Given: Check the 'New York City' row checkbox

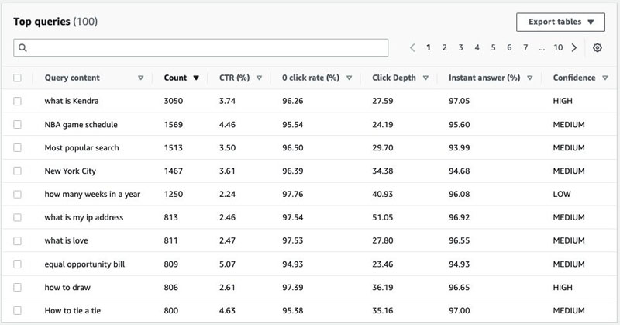Looking at the screenshot, I should (x=17, y=171).
